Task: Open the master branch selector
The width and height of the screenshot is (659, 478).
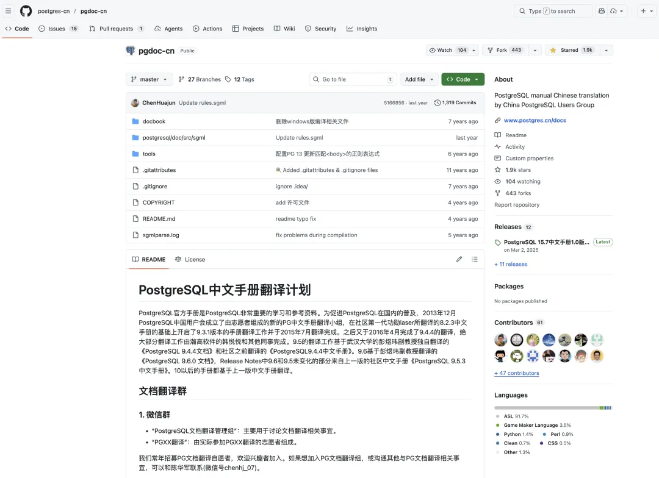Action: coord(149,79)
